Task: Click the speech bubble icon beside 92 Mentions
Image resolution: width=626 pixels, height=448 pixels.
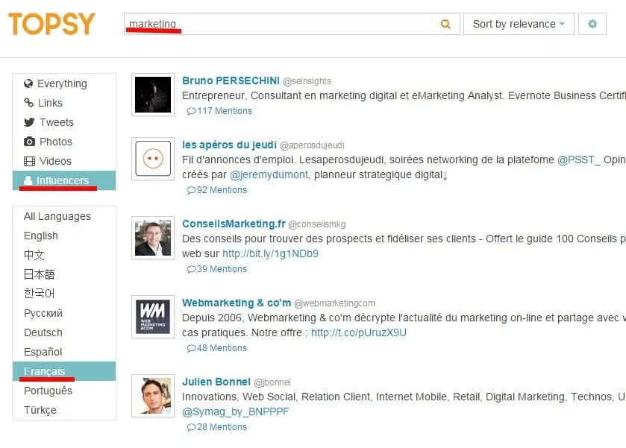Action: pyautogui.click(x=191, y=190)
